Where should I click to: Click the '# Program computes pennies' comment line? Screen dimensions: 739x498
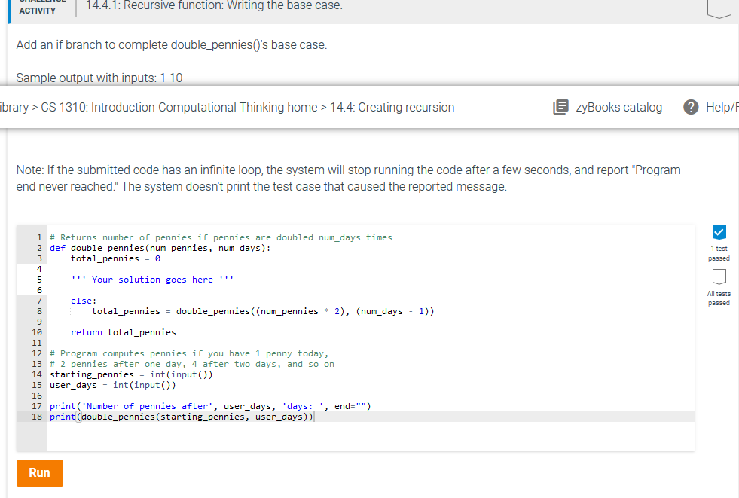coord(189,353)
